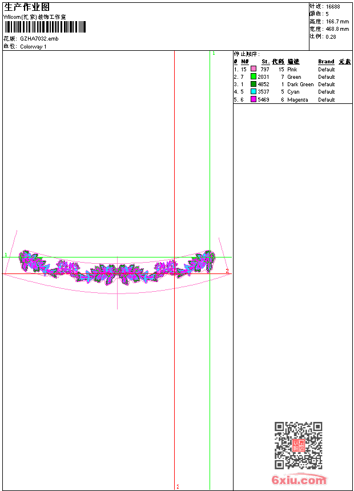The image size is (354, 491).
Task: Select the Green thread color swatch
Action: coord(254,77)
